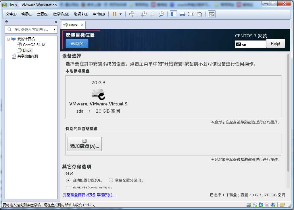Click the 其它存储选项 heading
294x210 pixels.
(x=77, y=167)
